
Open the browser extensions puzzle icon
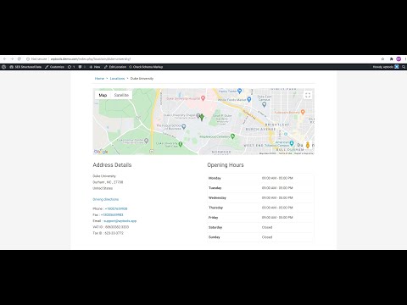click(x=391, y=59)
